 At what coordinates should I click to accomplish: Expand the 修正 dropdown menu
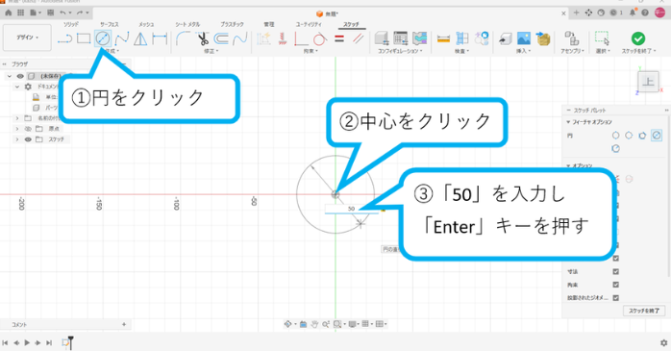click(211, 51)
